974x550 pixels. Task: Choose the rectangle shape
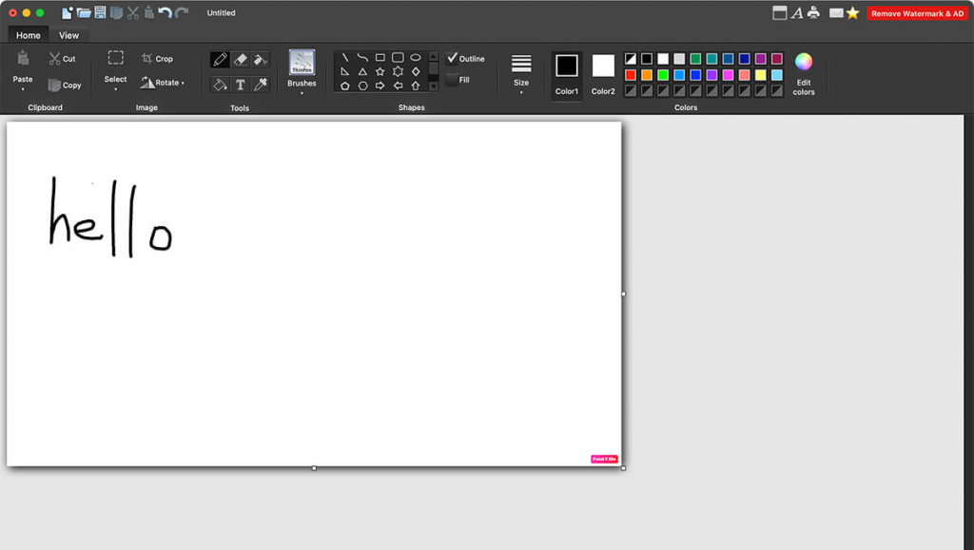[380, 58]
